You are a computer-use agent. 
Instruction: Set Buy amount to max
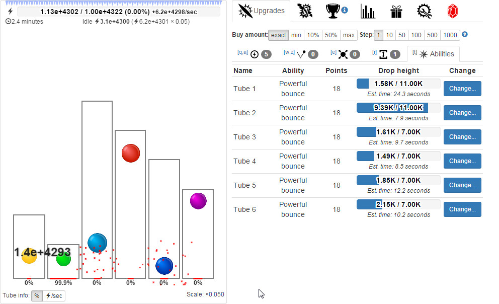[x=348, y=35]
